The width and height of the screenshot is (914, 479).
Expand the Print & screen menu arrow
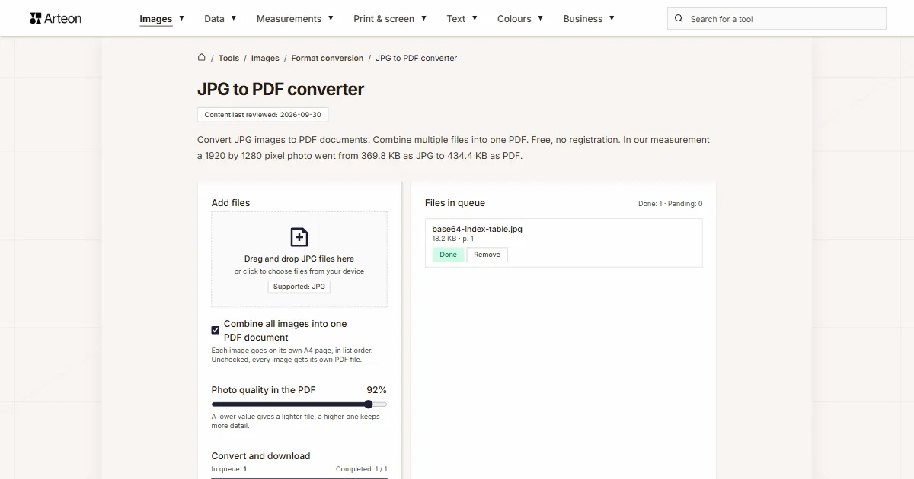(423, 18)
